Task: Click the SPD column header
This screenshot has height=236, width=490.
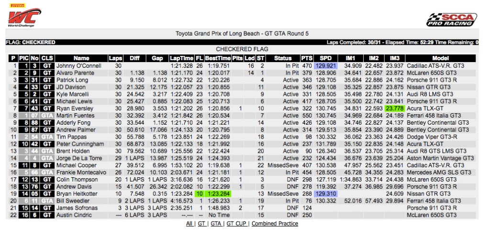Action: click(x=325, y=58)
